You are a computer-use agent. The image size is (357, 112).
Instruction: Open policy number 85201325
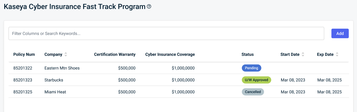[x=23, y=92]
